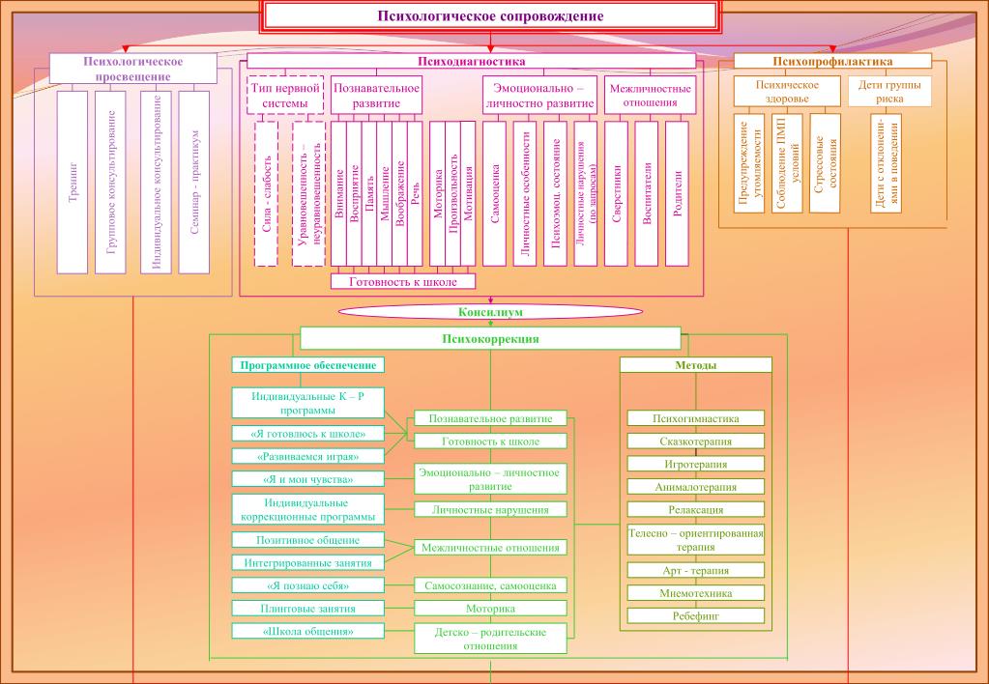Click the «Развиваемся играя» program box
989x684 pixels.
pos(307,456)
